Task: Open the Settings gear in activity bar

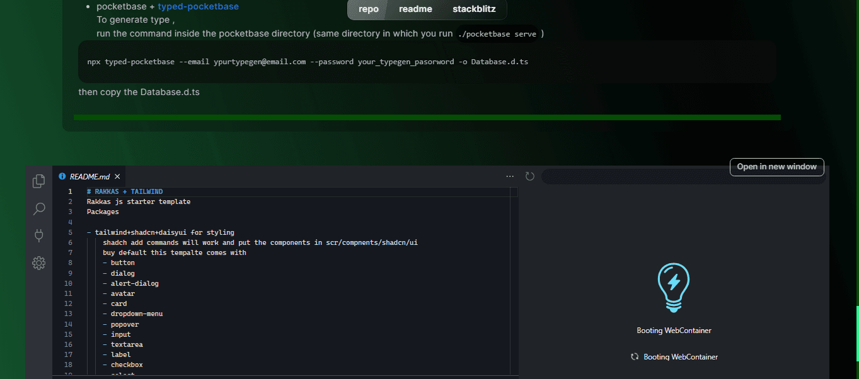Action: tap(38, 263)
